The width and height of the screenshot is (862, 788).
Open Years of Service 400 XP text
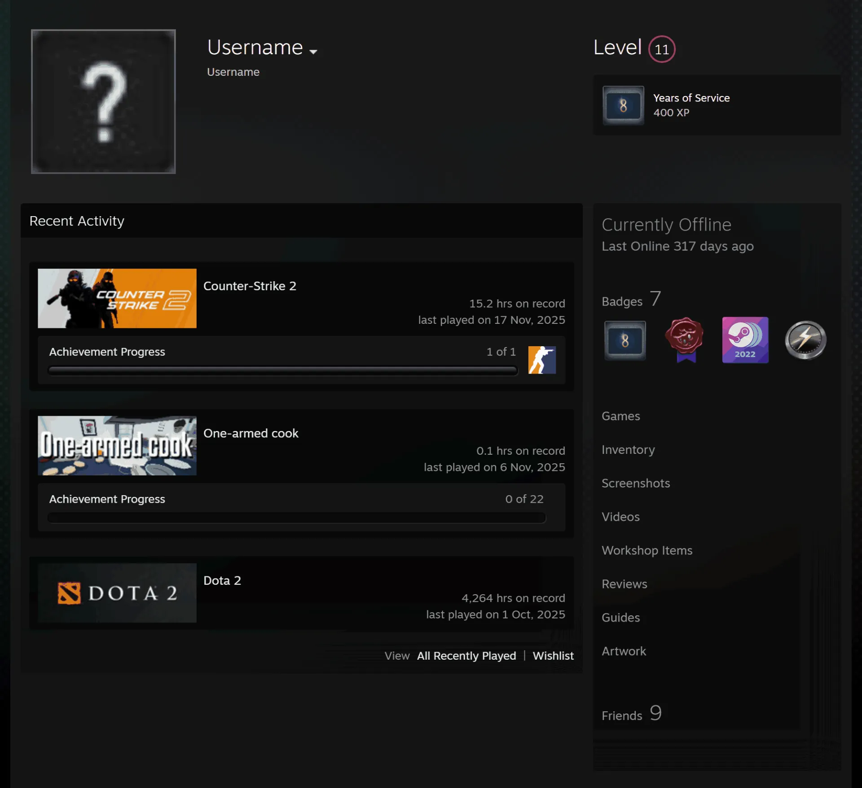coord(691,105)
